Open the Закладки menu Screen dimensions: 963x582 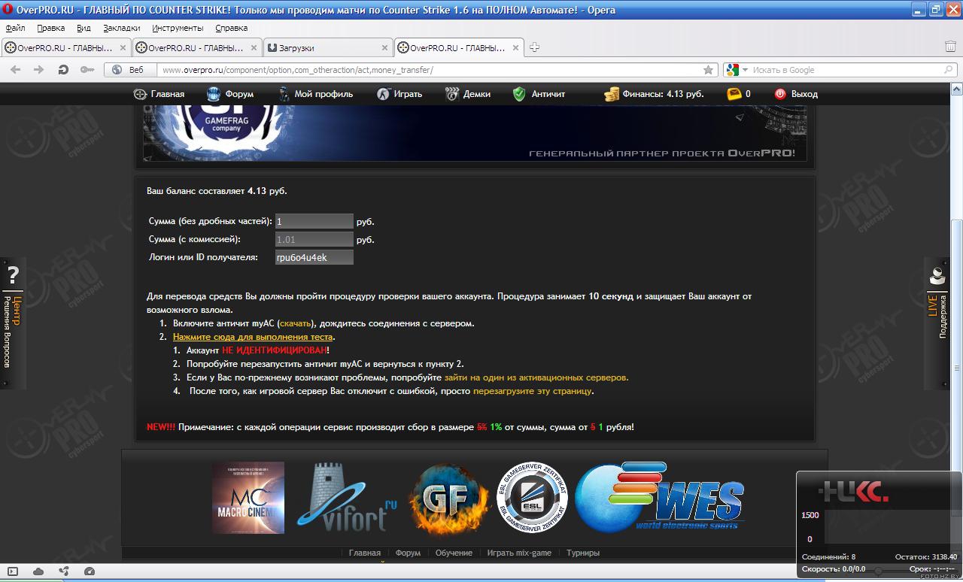121,28
